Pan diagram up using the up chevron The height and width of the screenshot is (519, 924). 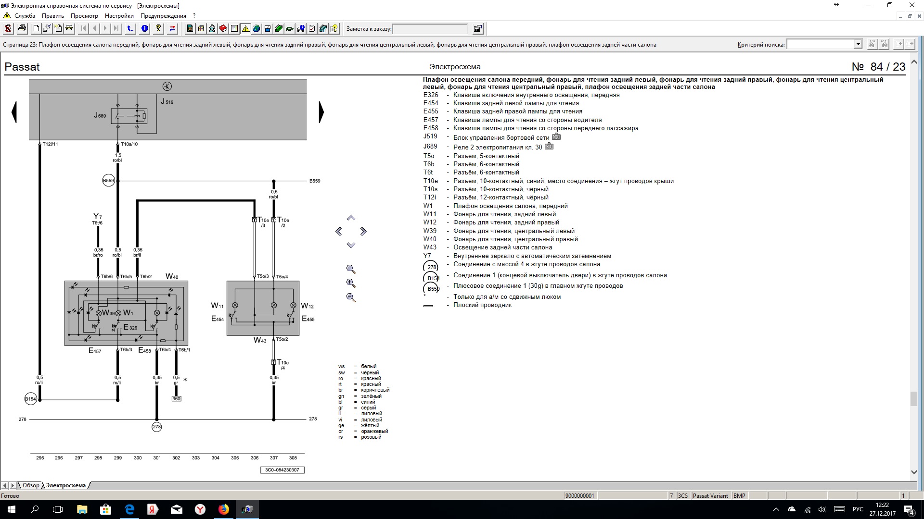click(x=351, y=218)
